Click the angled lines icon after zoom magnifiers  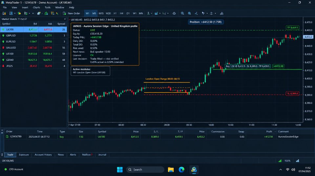tap(196, 13)
